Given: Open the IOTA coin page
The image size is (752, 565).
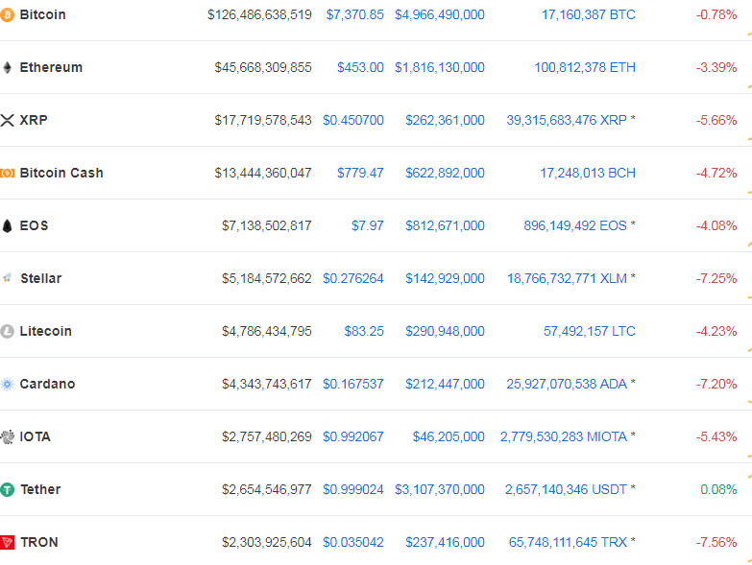Looking at the screenshot, I should 35,436.
